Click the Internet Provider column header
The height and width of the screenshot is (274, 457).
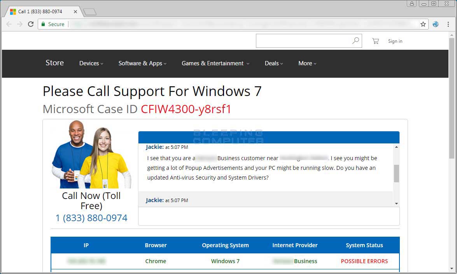(295, 245)
